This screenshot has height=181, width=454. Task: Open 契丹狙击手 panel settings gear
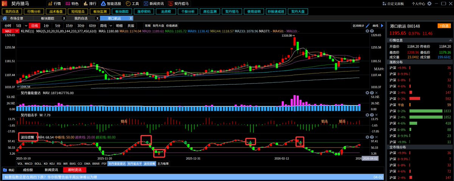pos(367,115)
